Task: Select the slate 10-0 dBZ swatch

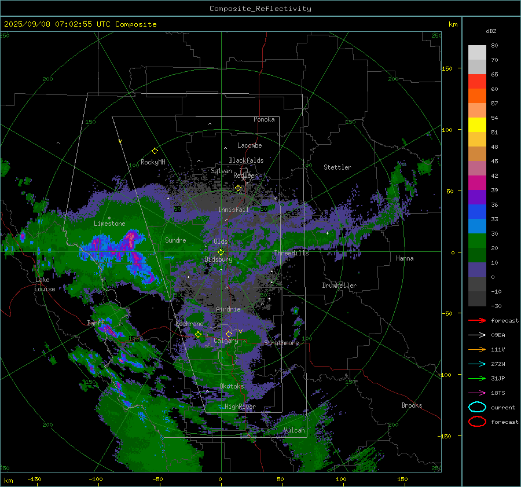Action: (x=477, y=270)
